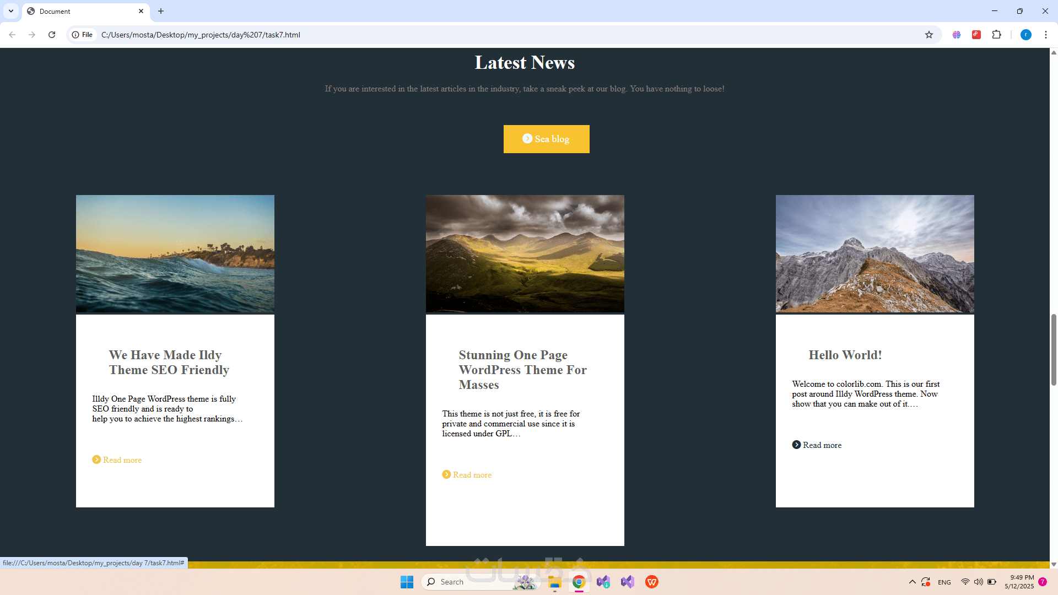Open the ocean wave post thumbnail
Image resolution: width=1058 pixels, height=595 pixels.
coord(175,253)
